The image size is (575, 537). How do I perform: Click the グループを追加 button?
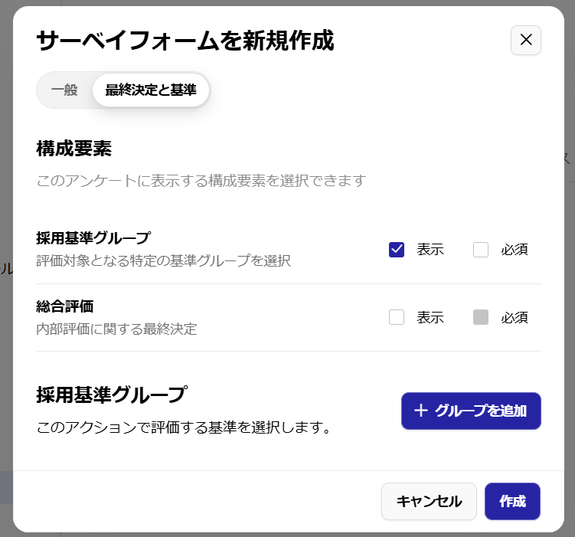pyautogui.click(x=471, y=411)
